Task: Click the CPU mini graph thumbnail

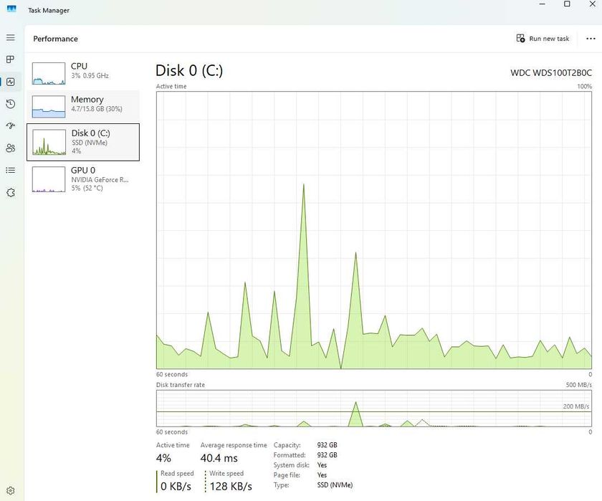Action: tap(49, 73)
